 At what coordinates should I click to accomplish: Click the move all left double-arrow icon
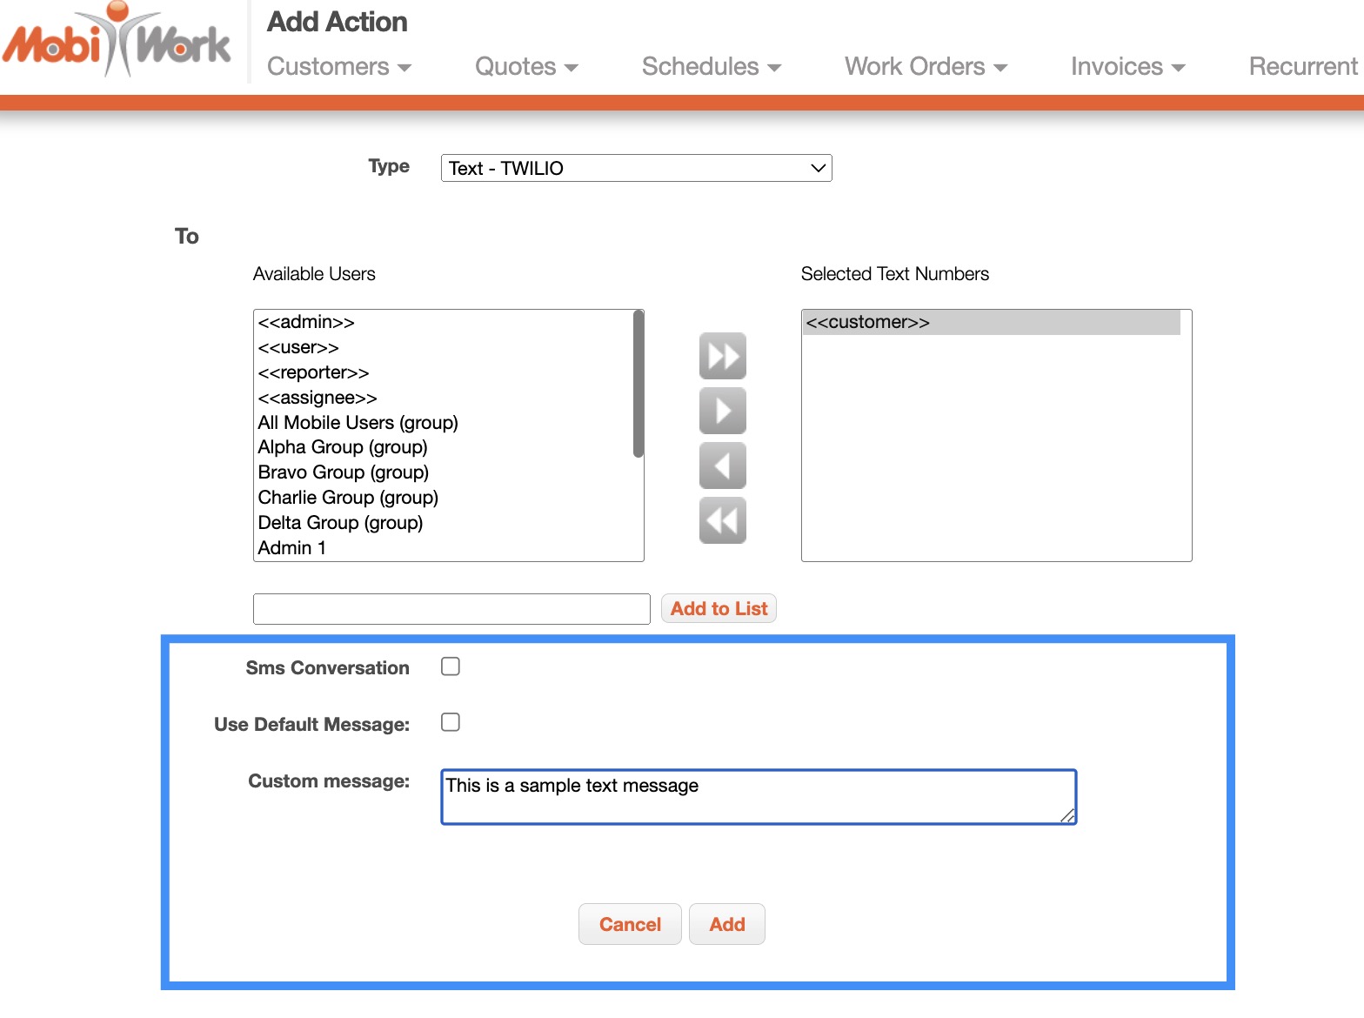click(722, 520)
